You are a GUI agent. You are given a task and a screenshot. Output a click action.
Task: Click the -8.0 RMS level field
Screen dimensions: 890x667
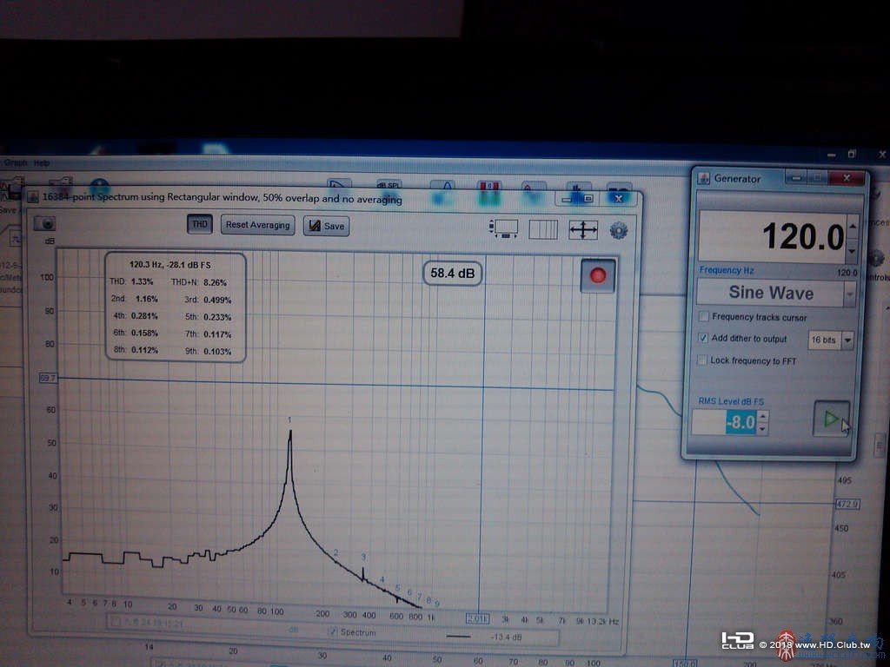724,423
